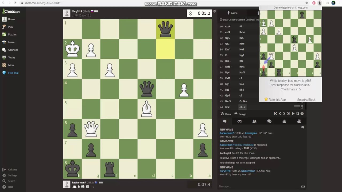Go back in the browser

(3, 3)
